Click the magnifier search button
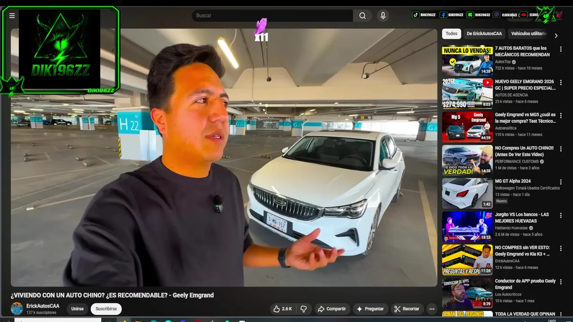Image resolution: width=573 pixels, height=322 pixels. [x=363, y=16]
